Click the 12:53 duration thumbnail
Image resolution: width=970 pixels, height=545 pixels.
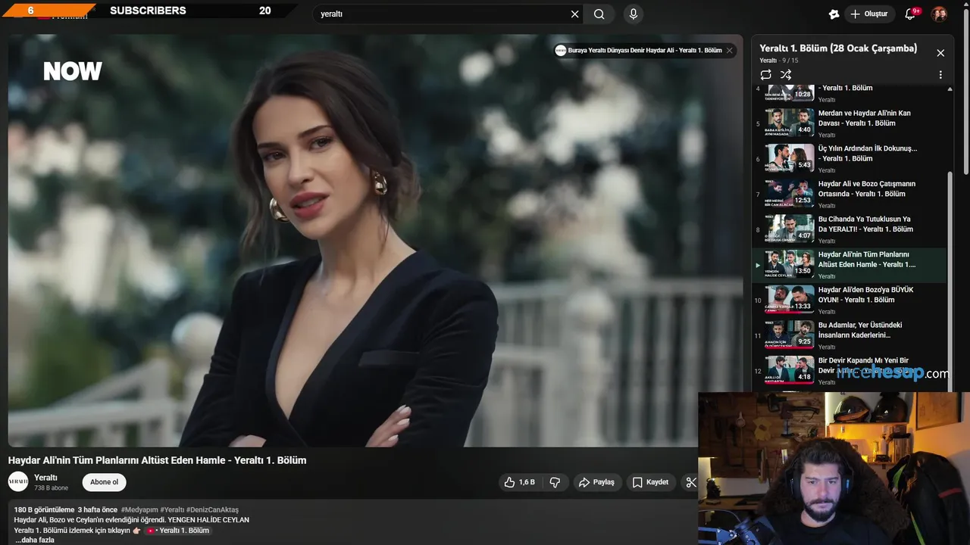click(x=790, y=194)
